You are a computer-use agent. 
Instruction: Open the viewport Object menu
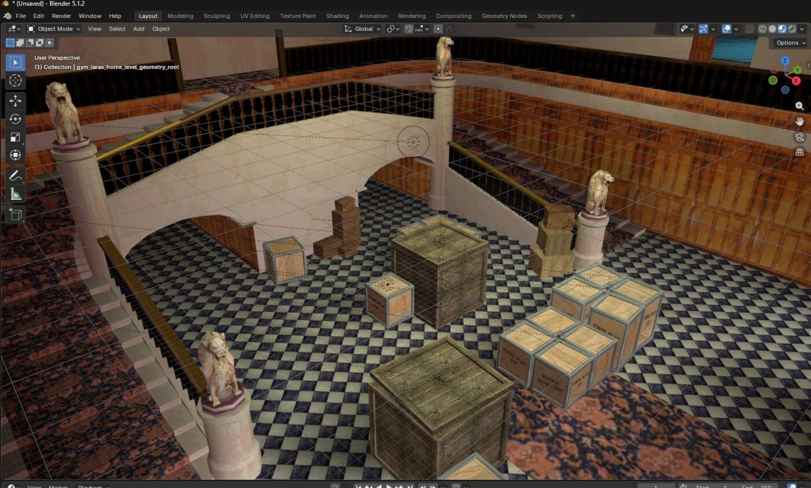point(161,29)
